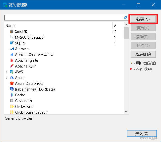The width and height of the screenshot is (161, 142).
Task: Click the Altibase logo icon
Action: pos(12,49)
